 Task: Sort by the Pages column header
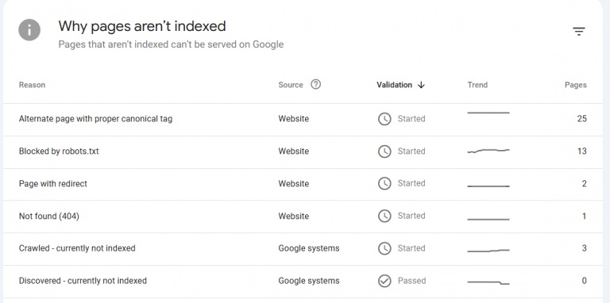coord(575,85)
